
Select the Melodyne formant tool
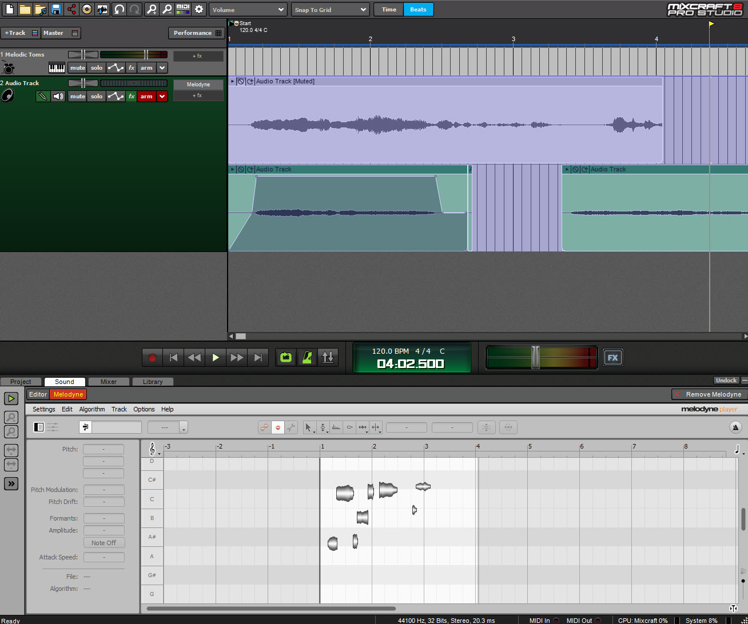(336, 427)
